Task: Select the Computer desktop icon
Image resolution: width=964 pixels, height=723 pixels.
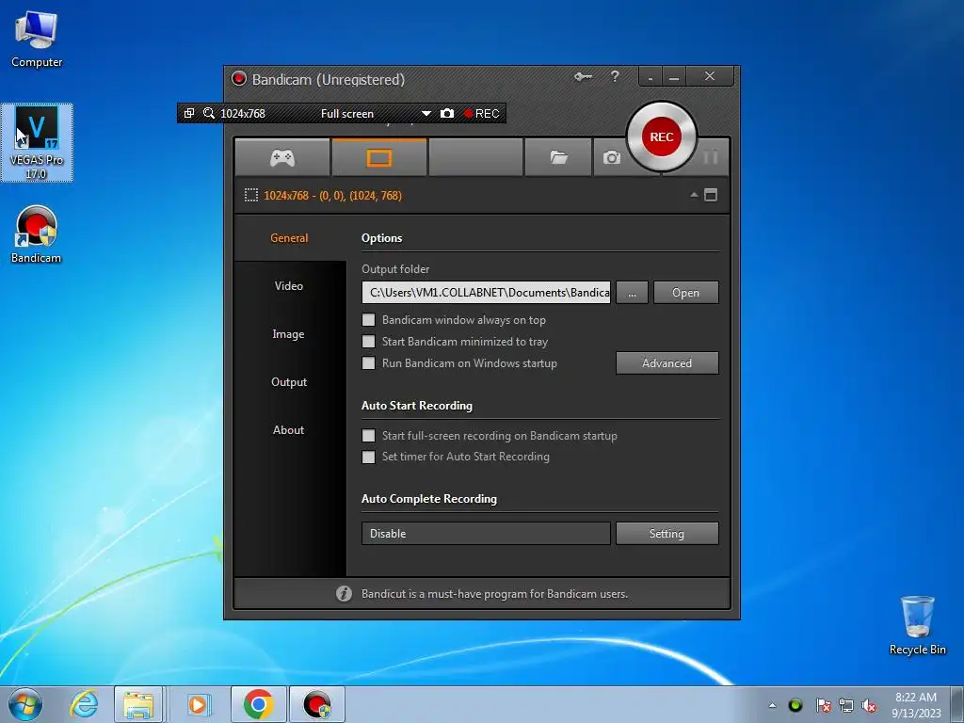Action: (37, 40)
